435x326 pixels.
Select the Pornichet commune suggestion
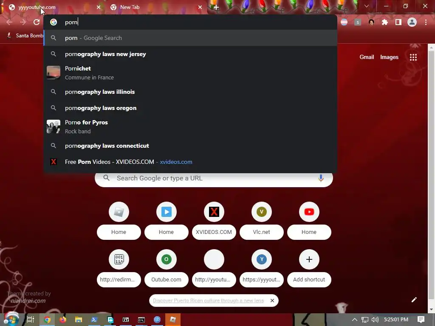coord(190,73)
